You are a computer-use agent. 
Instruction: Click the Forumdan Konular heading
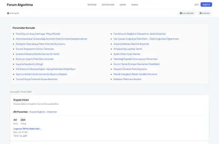coord(24,28)
